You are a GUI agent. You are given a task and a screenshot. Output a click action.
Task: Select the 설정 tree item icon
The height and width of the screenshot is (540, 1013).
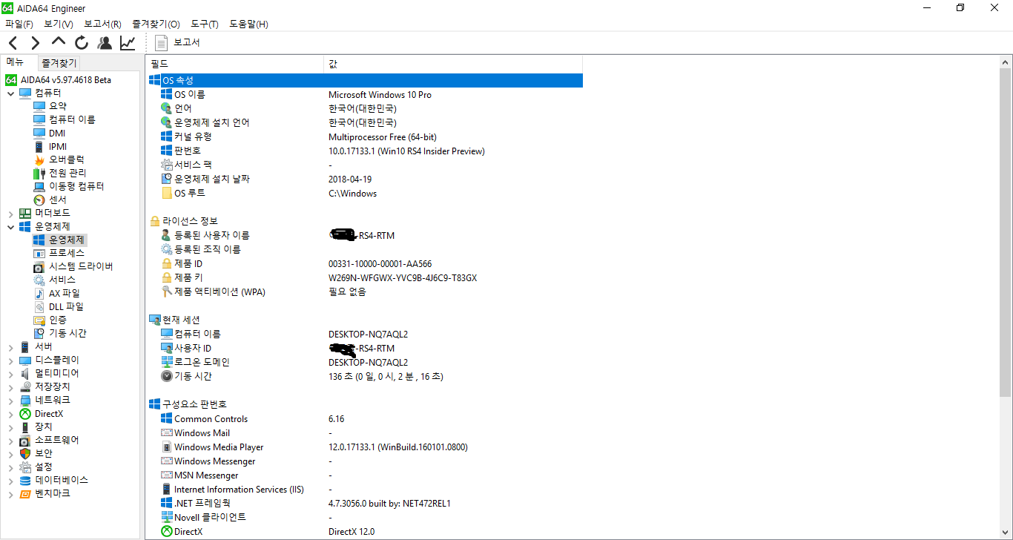point(25,467)
